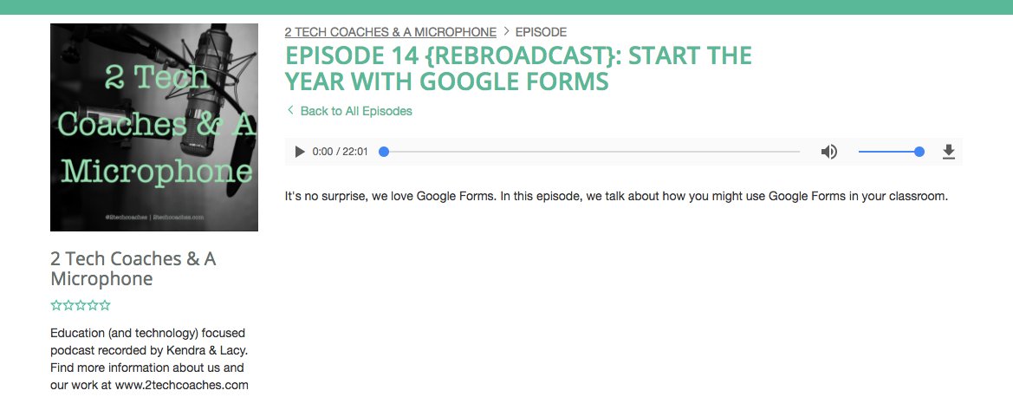Rate podcast with the third star
The image size is (1013, 397).
(x=80, y=305)
